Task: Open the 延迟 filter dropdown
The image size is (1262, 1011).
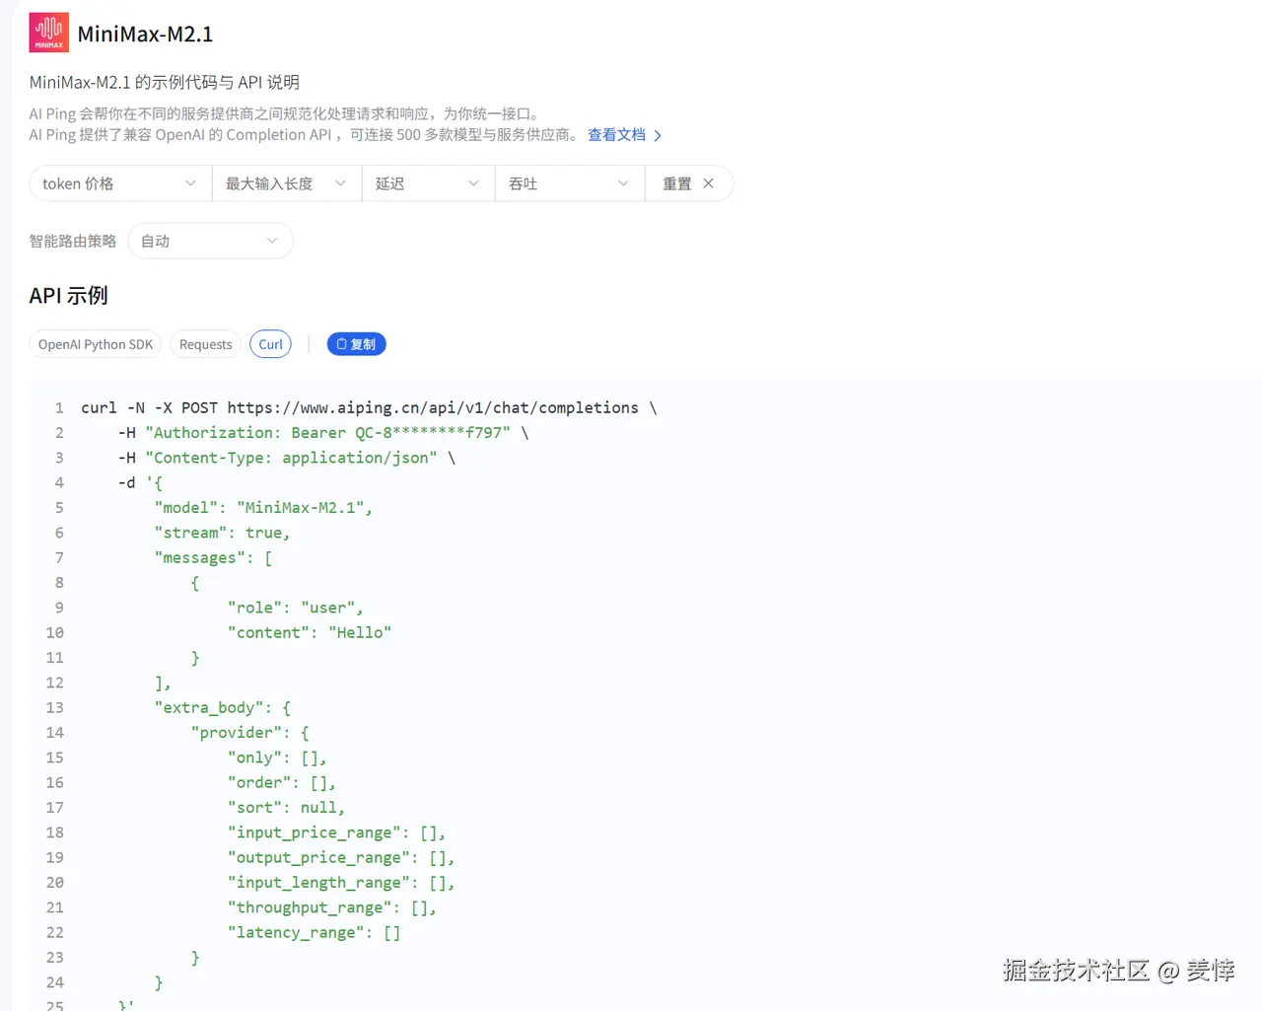Action: (x=428, y=183)
